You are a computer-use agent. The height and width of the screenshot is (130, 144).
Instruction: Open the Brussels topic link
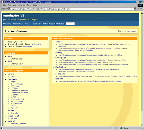(14, 113)
